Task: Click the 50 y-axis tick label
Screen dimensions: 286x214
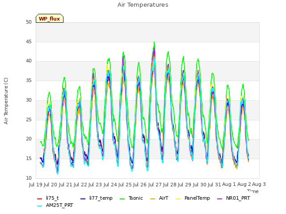Action: tap(29, 22)
